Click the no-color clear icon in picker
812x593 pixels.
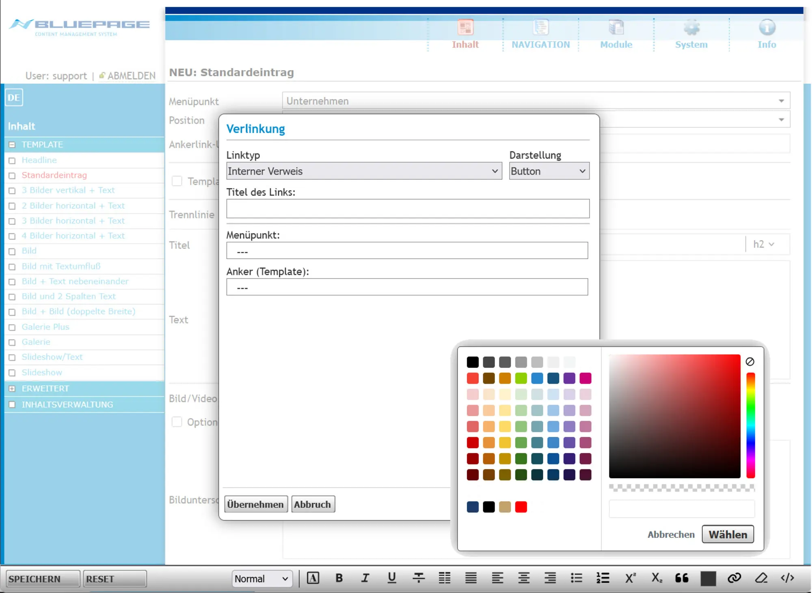point(750,361)
